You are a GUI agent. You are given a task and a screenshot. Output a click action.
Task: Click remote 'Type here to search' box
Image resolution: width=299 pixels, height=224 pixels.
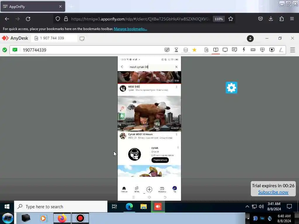61,206
